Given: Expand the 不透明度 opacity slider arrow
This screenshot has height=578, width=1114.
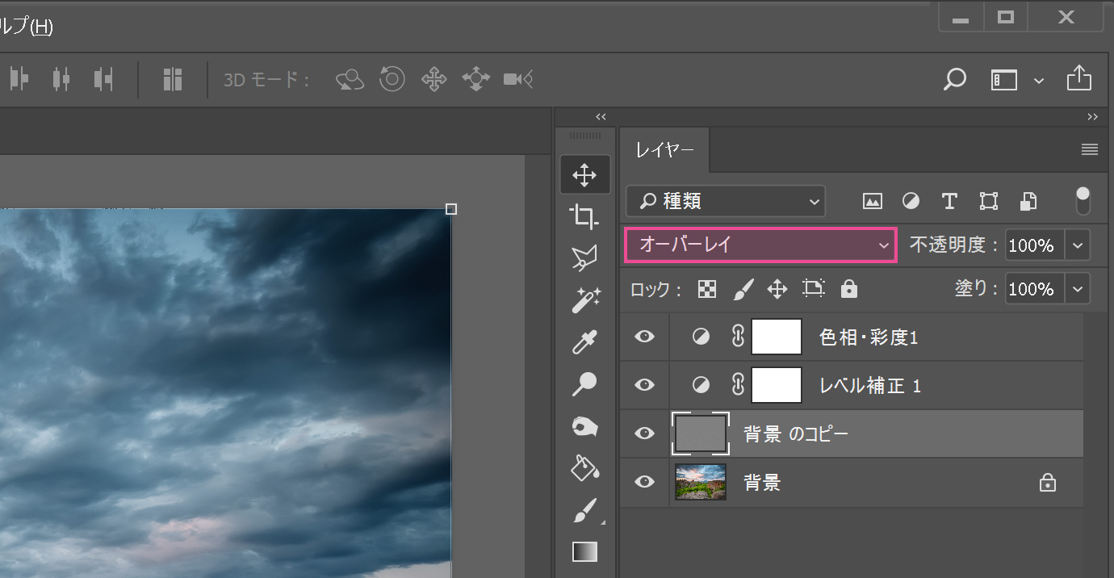Looking at the screenshot, I should pos(1078,245).
